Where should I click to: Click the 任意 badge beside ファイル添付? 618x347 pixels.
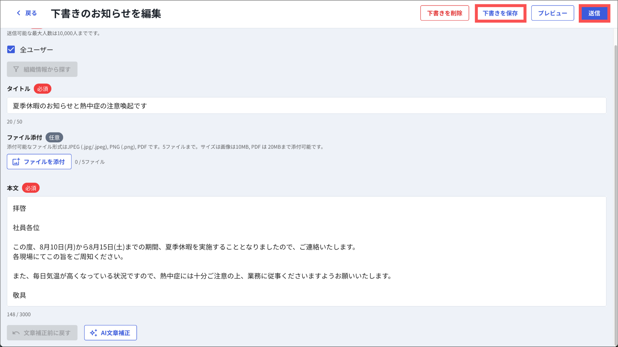coord(54,137)
